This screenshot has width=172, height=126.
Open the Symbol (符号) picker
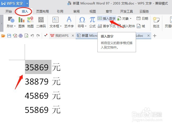[82, 22]
